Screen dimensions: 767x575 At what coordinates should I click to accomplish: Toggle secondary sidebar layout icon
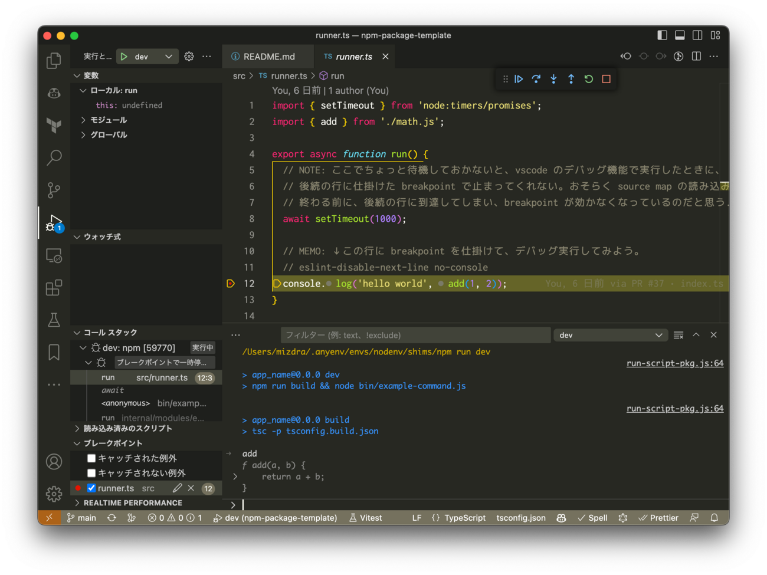(697, 35)
